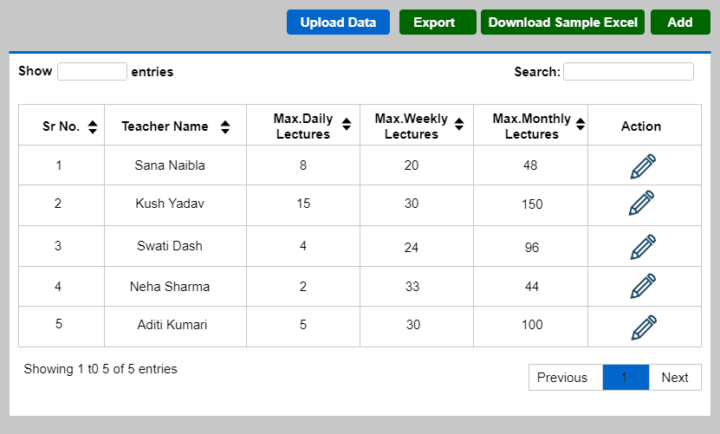Click the weekly value 33
Screen dimensions: 720x434
click(x=412, y=287)
